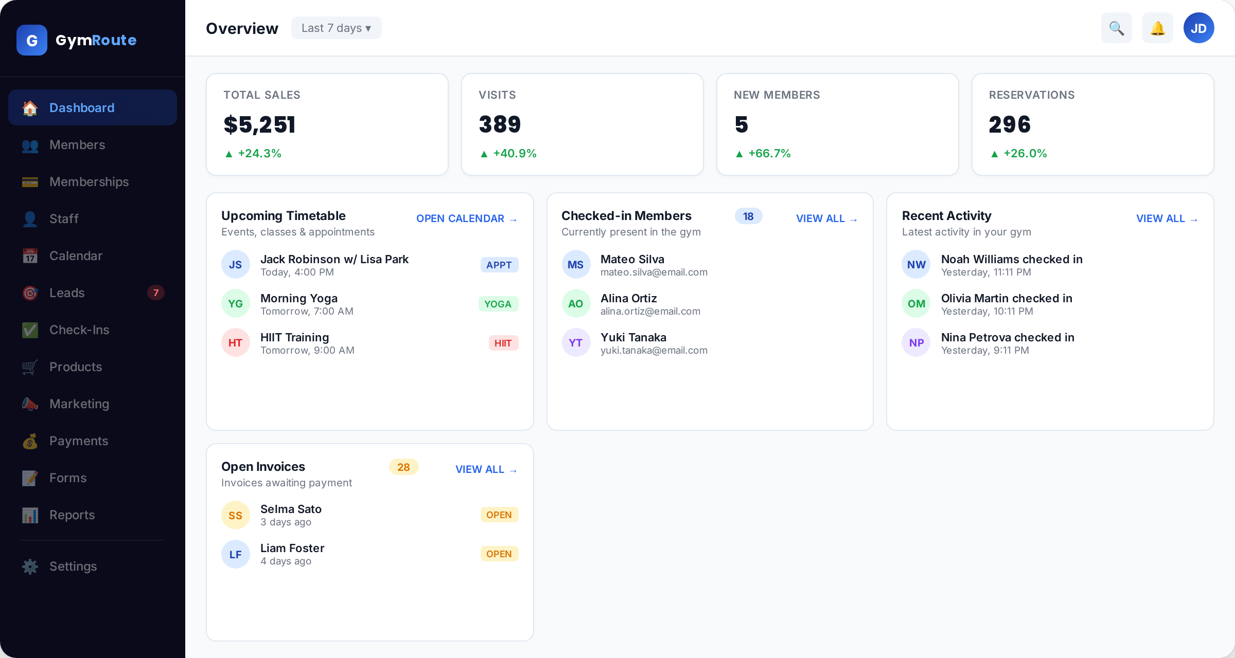This screenshot has width=1235, height=658.
Task: Click Open Invoices count badge 28
Action: pos(403,467)
